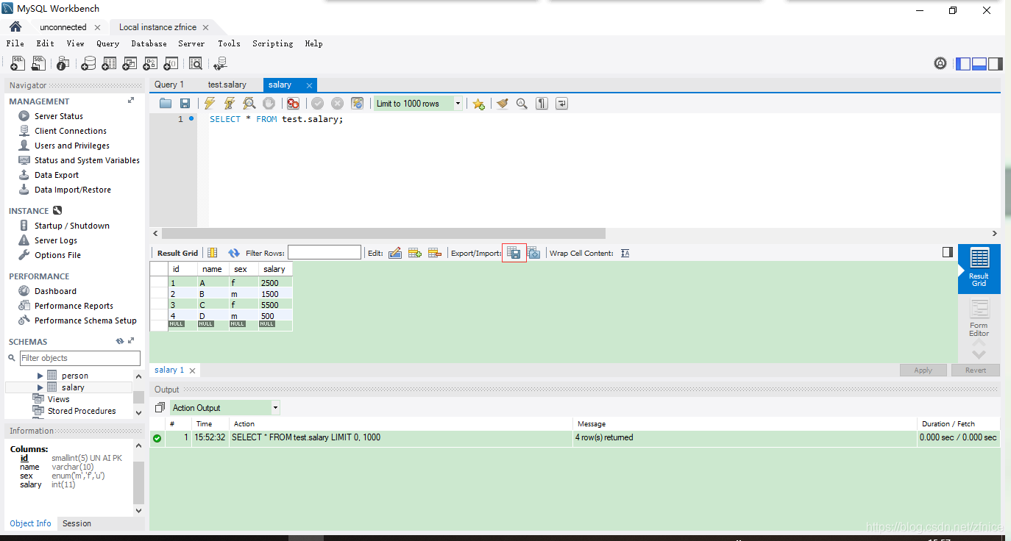Toggle the left sidebar panel visibility
This screenshot has height=541, width=1011.
pyautogui.click(x=963, y=64)
